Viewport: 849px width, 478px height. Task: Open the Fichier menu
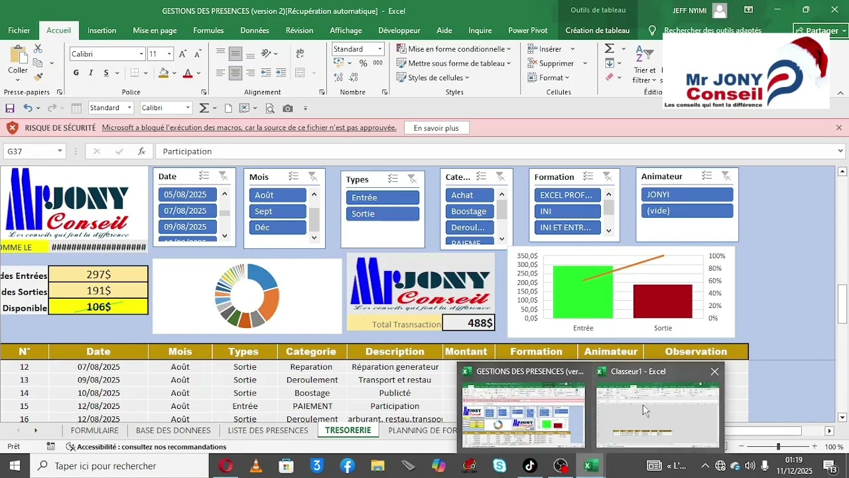pos(19,31)
